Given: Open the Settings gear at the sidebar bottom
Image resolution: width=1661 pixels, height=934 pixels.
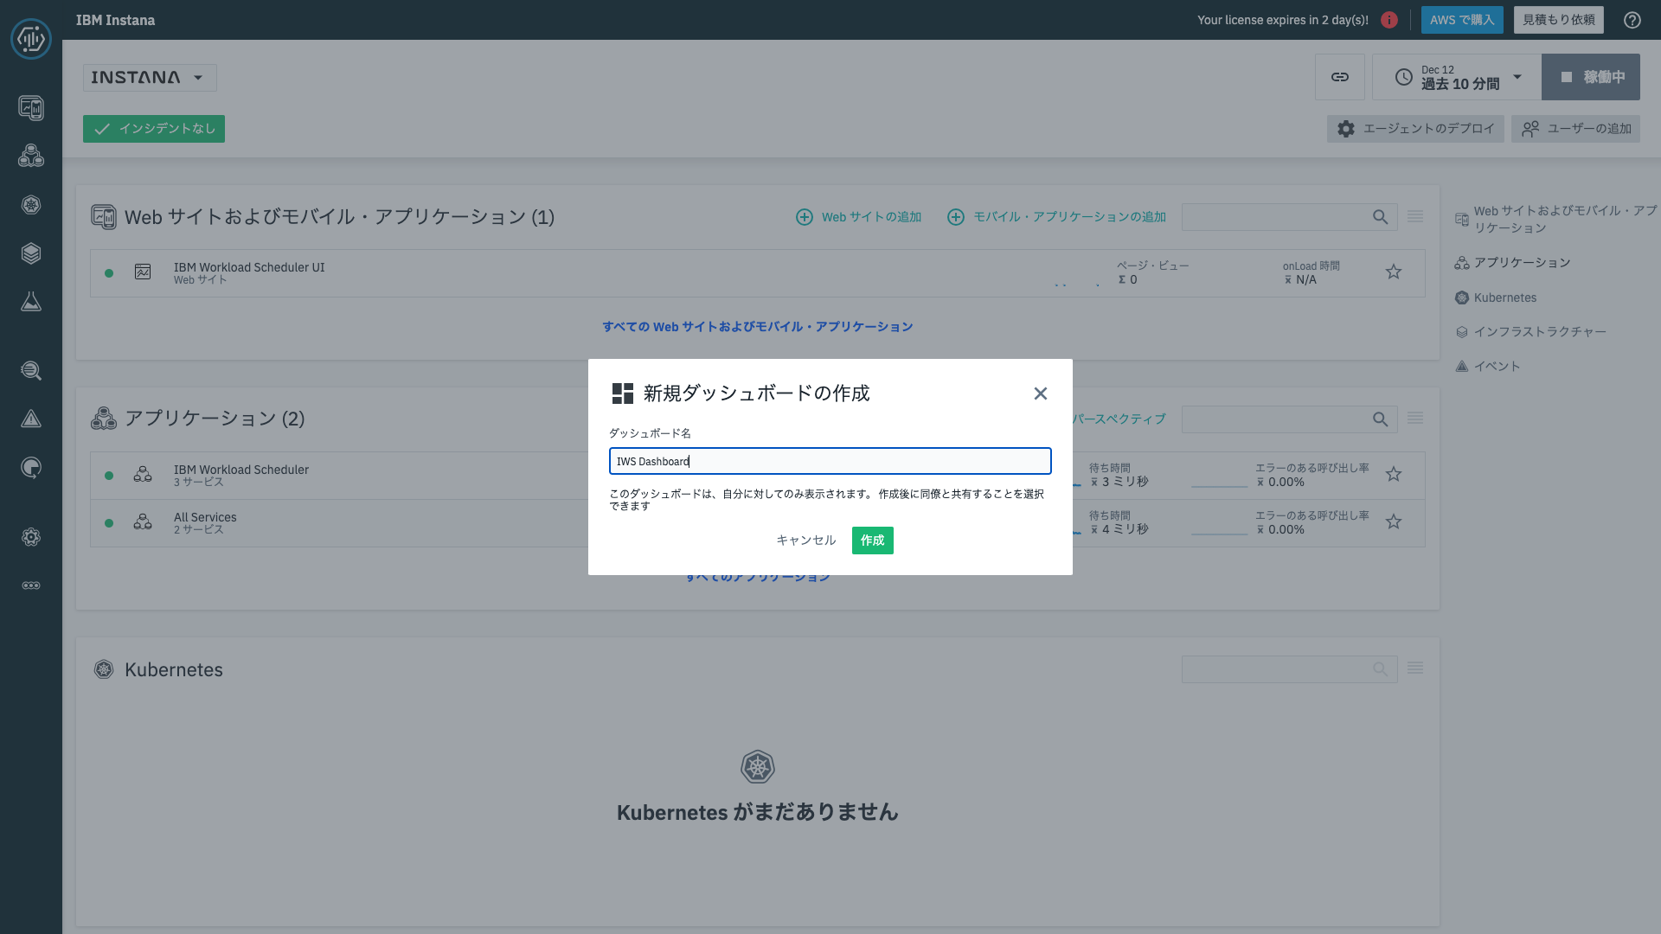Looking at the screenshot, I should point(31,537).
